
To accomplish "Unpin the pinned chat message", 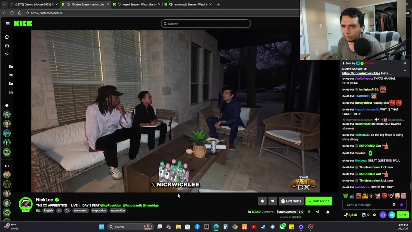I will tap(405, 63).
